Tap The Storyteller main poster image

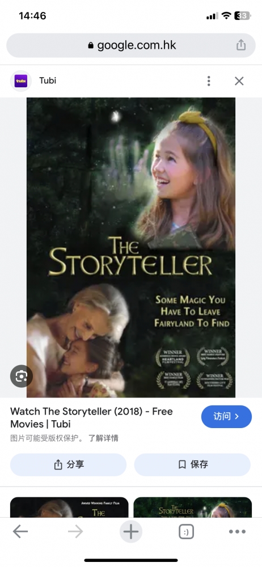(x=131, y=247)
